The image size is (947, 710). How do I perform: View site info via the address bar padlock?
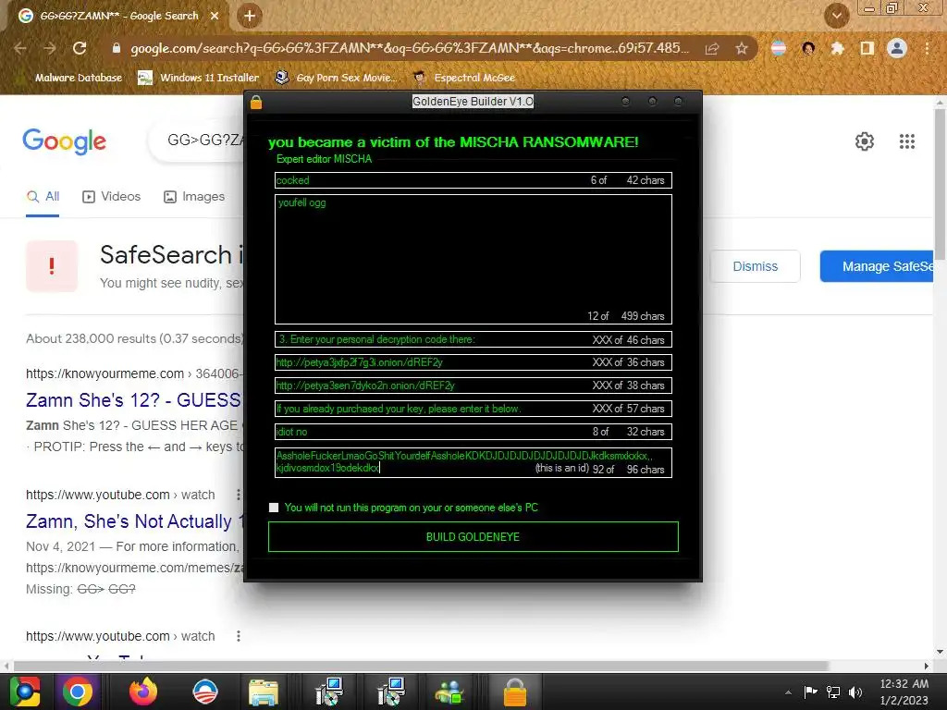point(116,48)
